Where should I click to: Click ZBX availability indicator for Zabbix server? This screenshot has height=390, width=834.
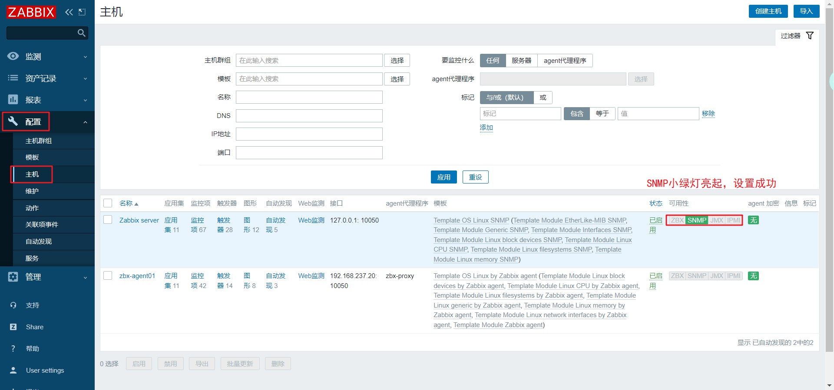pos(677,220)
